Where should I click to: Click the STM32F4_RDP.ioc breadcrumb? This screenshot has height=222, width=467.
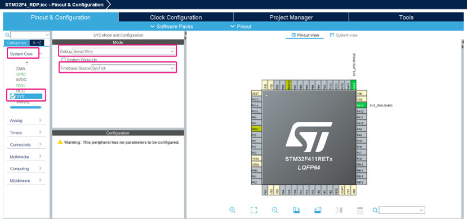coord(54,5)
